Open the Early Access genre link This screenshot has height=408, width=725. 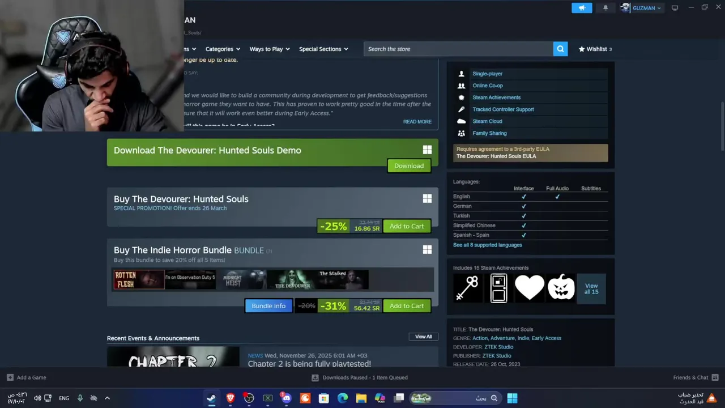tap(547, 338)
